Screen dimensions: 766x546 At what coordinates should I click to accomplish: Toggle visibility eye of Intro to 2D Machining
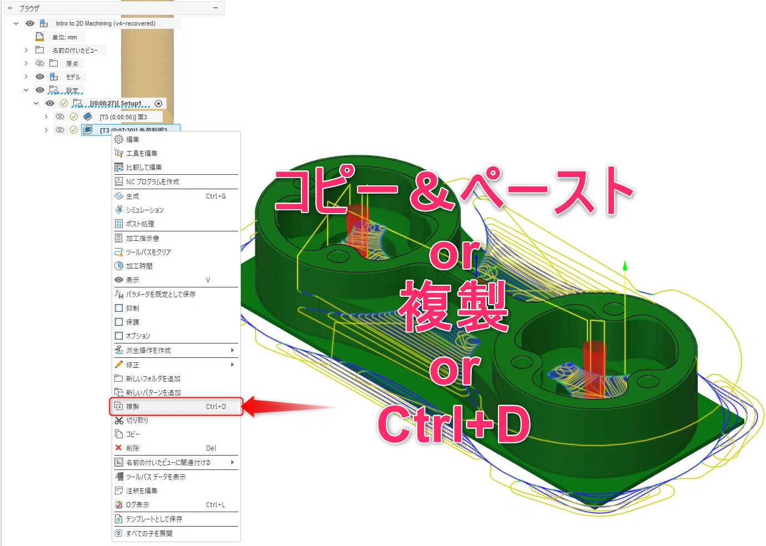pyautogui.click(x=30, y=23)
